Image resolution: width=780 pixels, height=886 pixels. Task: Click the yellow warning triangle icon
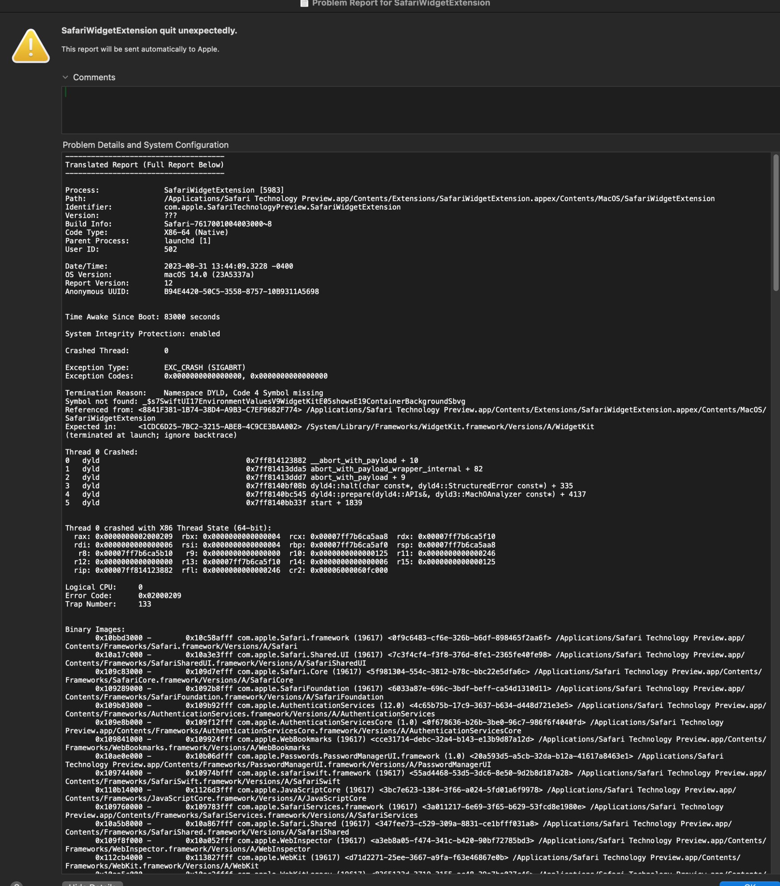click(31, 46)
